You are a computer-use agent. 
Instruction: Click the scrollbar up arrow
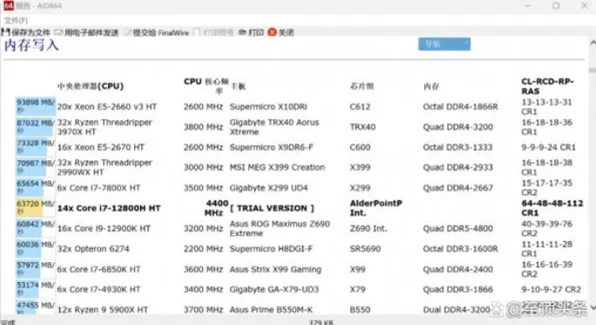[593, 43]
